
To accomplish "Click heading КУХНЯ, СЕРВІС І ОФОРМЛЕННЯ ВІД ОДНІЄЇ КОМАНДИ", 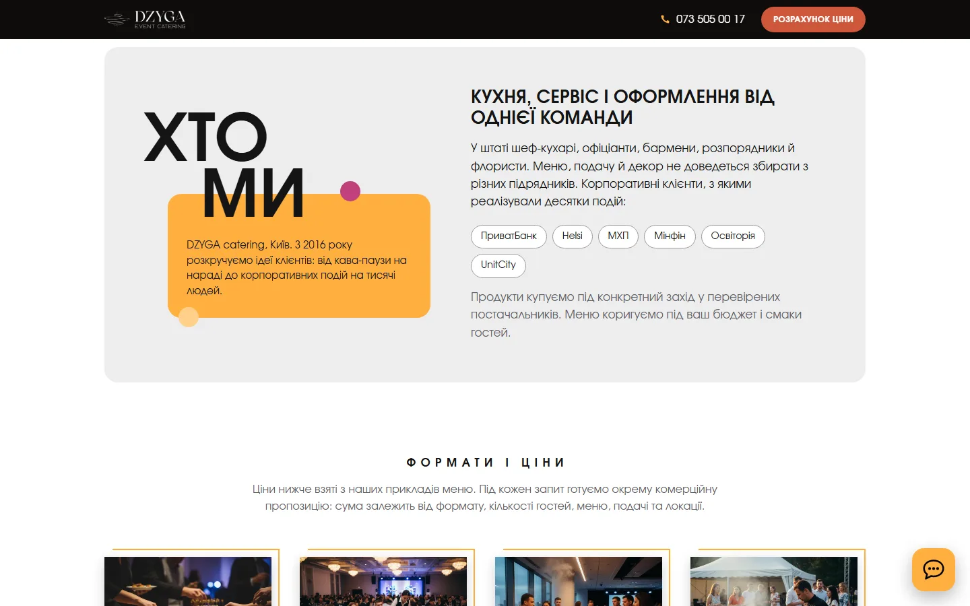I will pos(622,107).
